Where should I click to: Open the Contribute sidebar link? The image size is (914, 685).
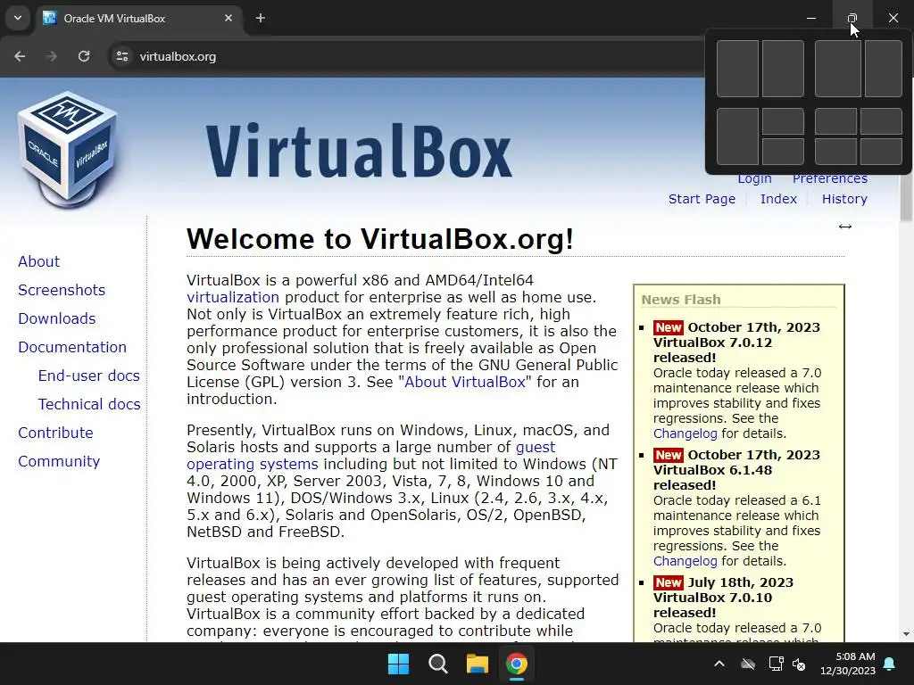point(55,433)
